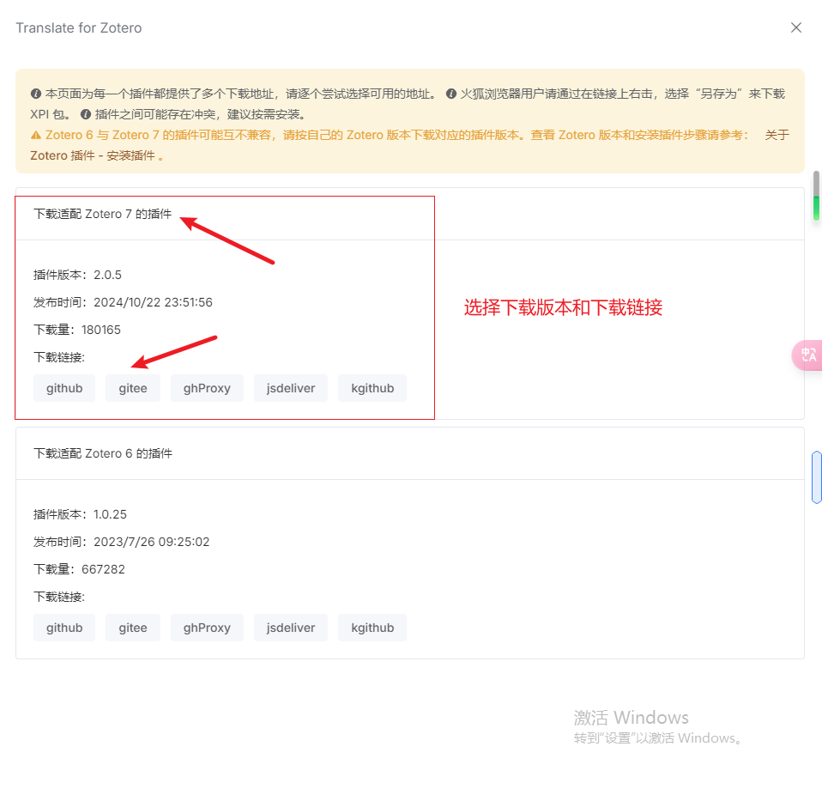This screenshot has height=789, width=822.
Task: Click the info icon before 插件之间可能存在冲突
Action: tap(86, 114)
